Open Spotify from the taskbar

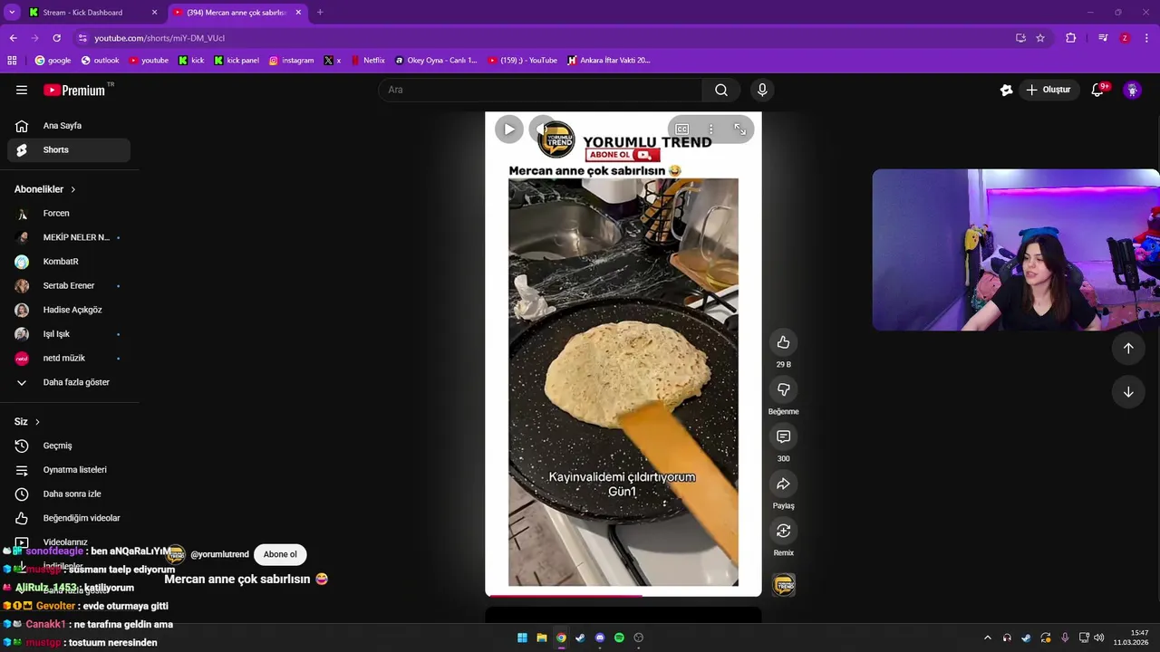pyautogui.click(x=619, y=638)
